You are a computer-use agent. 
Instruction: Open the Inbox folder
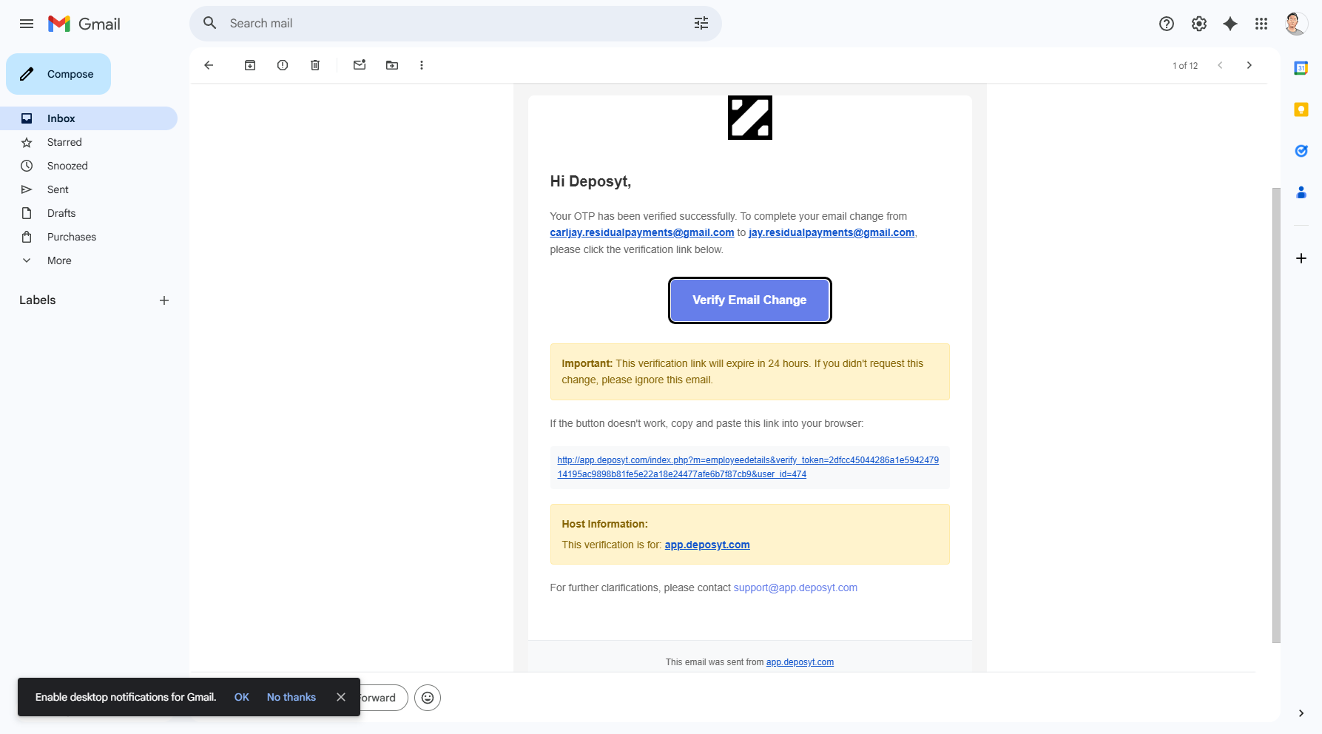tap(89, 118)
